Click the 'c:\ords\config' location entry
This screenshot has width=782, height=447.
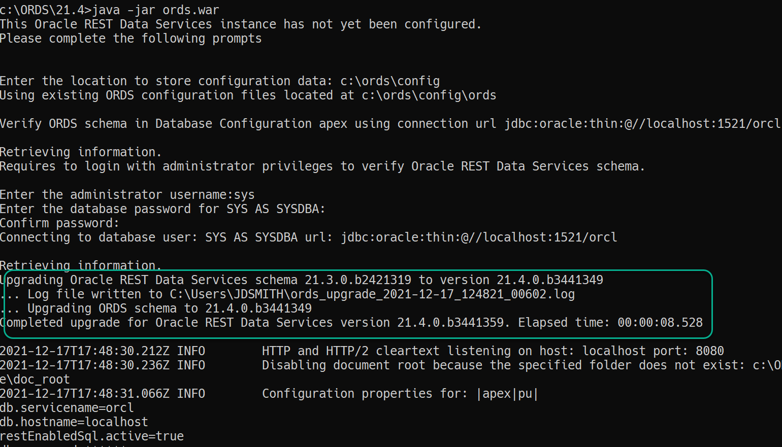[389, 81]
